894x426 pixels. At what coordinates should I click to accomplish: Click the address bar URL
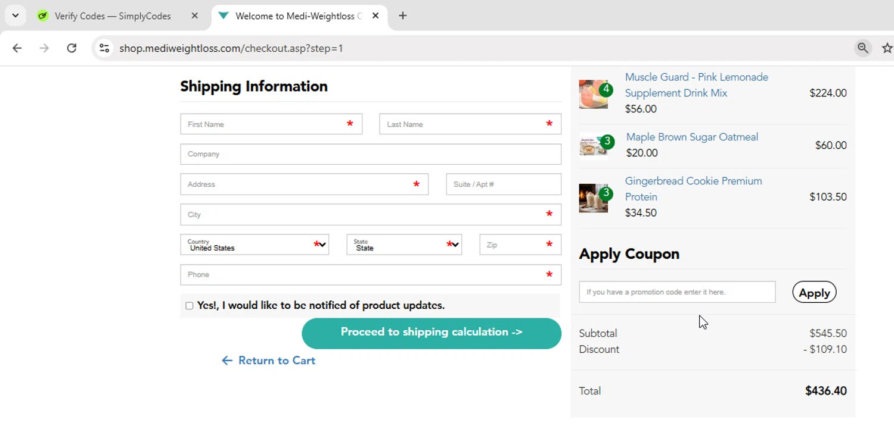coord(231,48)
